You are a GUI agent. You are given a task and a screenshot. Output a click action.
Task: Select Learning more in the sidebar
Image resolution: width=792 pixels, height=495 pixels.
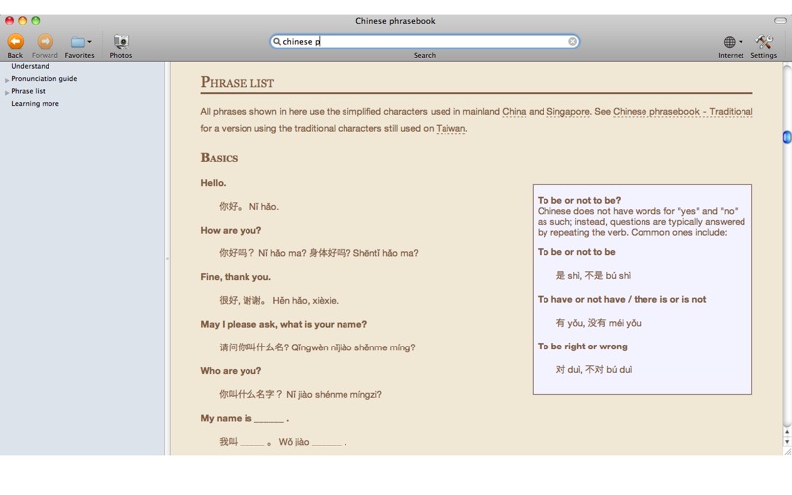coord(35,103)
